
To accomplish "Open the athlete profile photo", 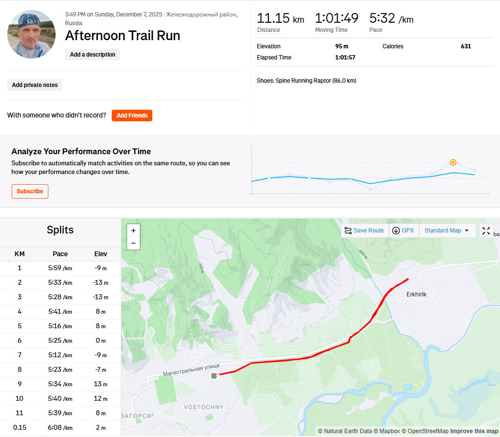I will [31, 34].
